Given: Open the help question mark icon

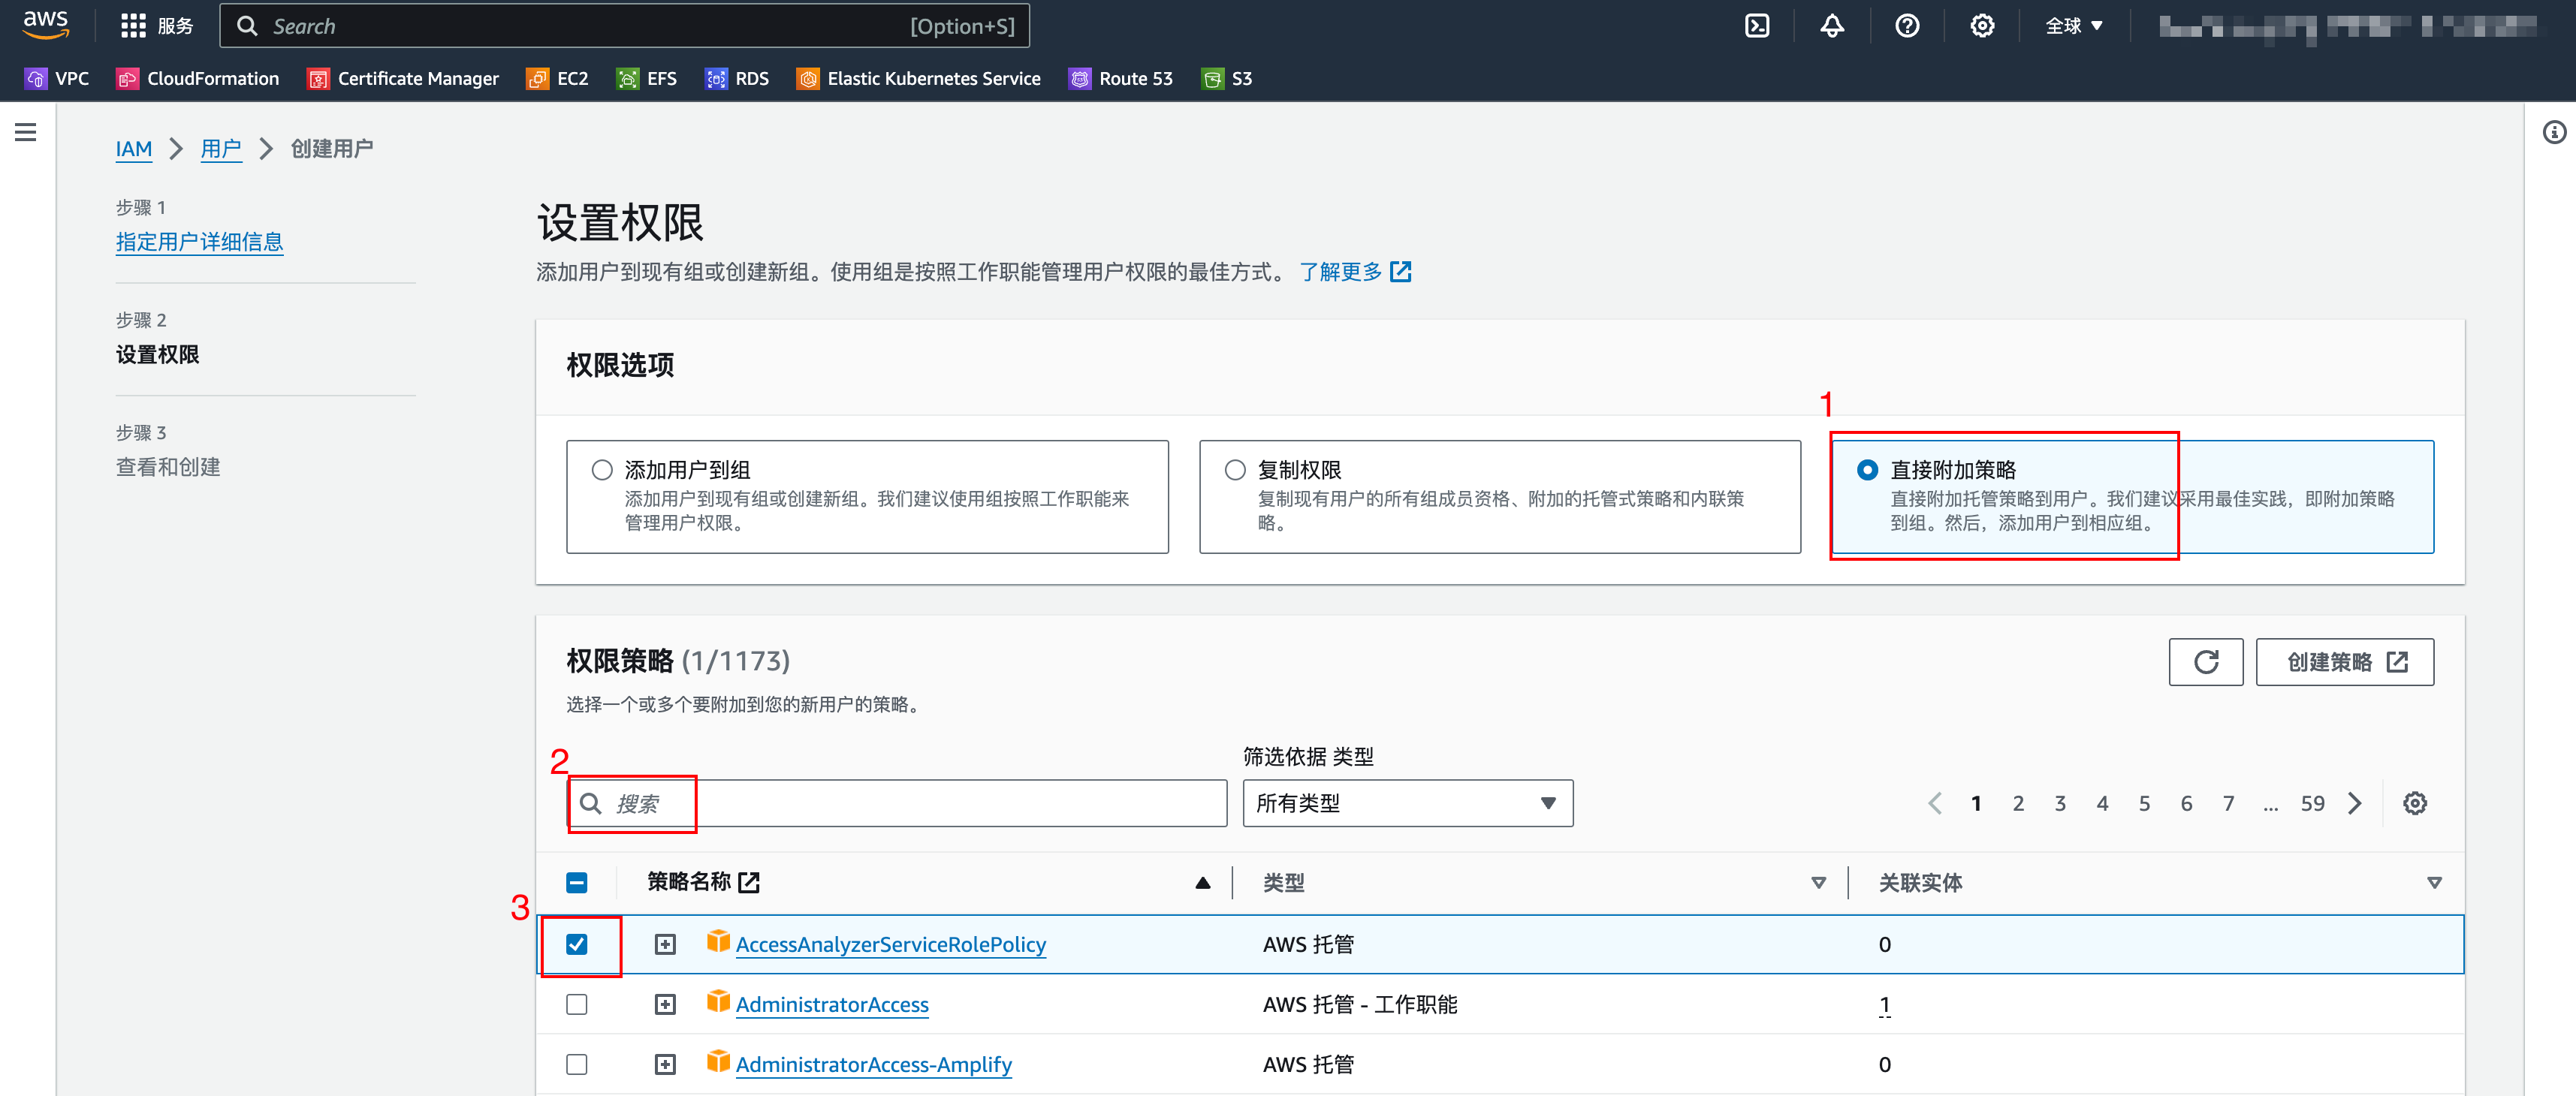Looking at the screenshot, I should pyautogui.click(x=1907, y=26).
